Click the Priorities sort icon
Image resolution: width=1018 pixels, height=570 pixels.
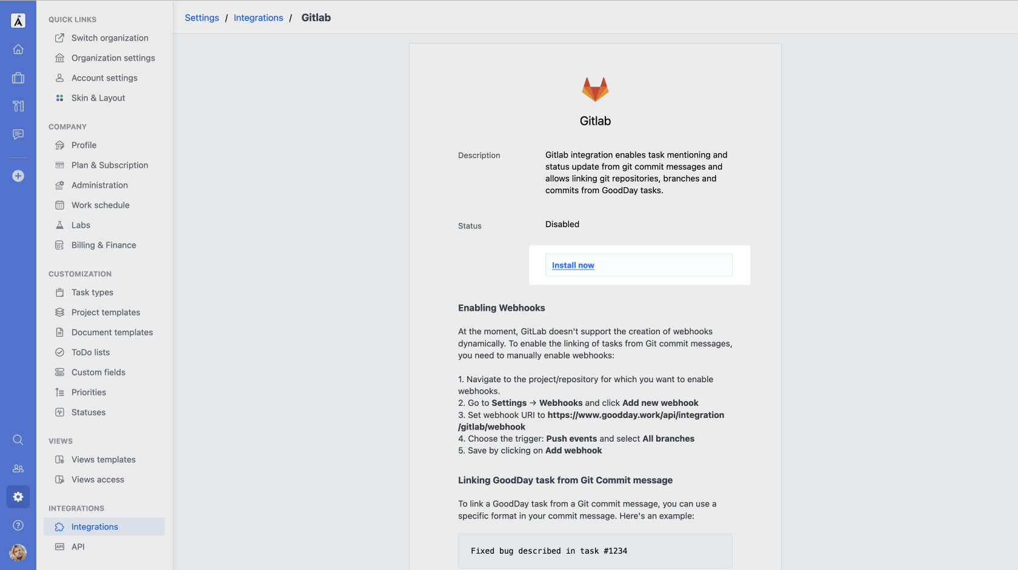click(59, 392)
